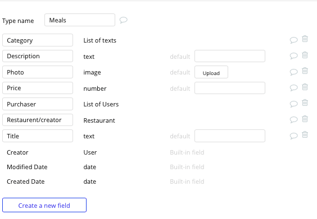The width and height of the screenshot is (317, 219).
Task: Click Create a new field button
Action: coord(44,205)
